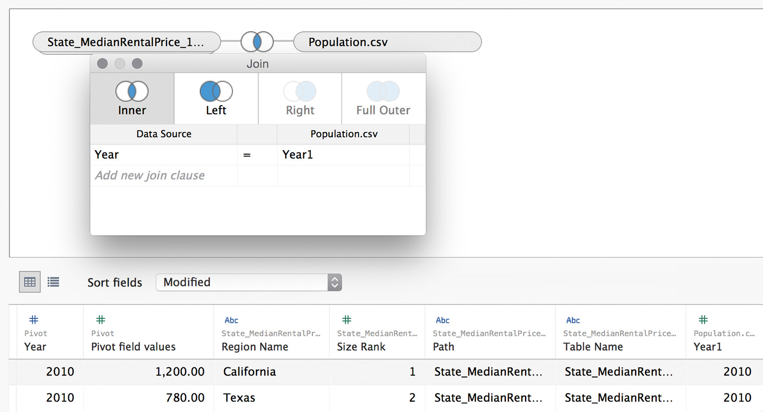Open the Year1 field in Population.csv column
763x412 pixels.
pos(343,155)
